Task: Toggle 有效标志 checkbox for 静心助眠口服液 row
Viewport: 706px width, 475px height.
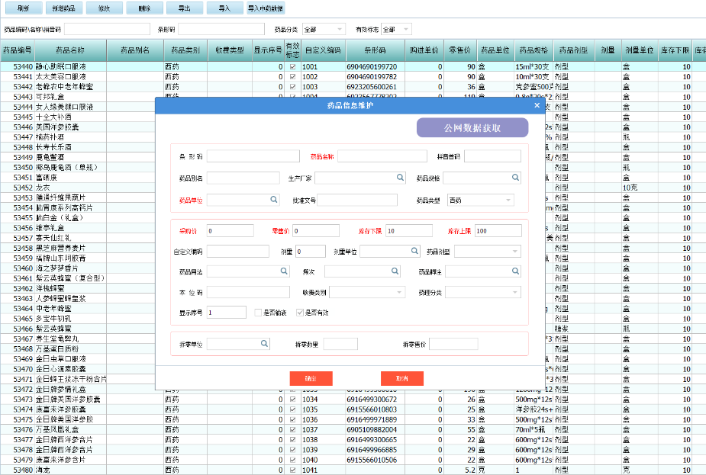Action: click(x=292, y=67)
